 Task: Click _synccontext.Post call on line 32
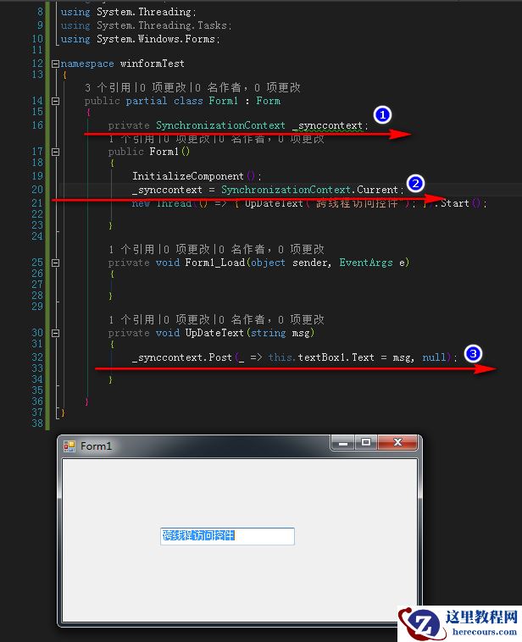[182, 357]
